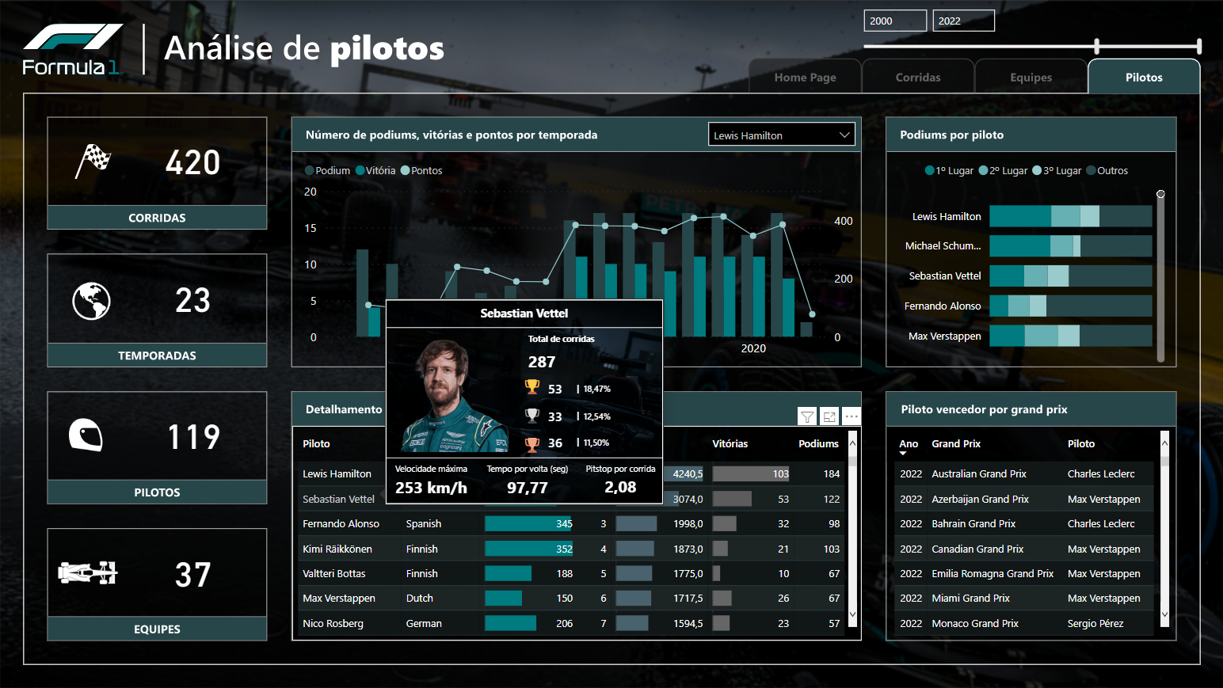Sort by the Podiums column header
1223x688 pixels.
(818, 443)
